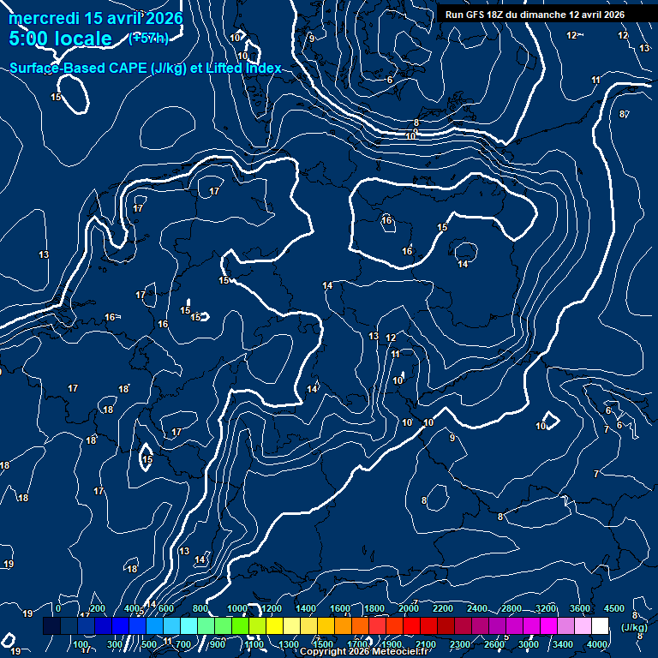This screenshot has height=658, width=658.
Task: Click the '(J/kg)' unit label beside the legend
Action: click(x=634, y=627)
